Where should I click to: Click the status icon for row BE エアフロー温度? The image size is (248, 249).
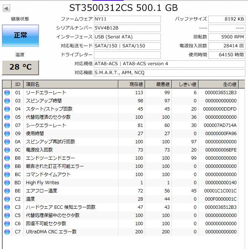(7, 191)
